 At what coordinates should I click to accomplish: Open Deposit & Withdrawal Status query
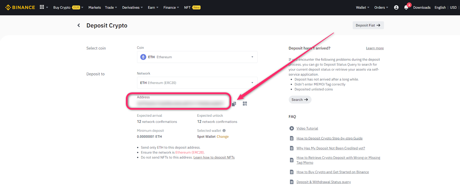324,182
